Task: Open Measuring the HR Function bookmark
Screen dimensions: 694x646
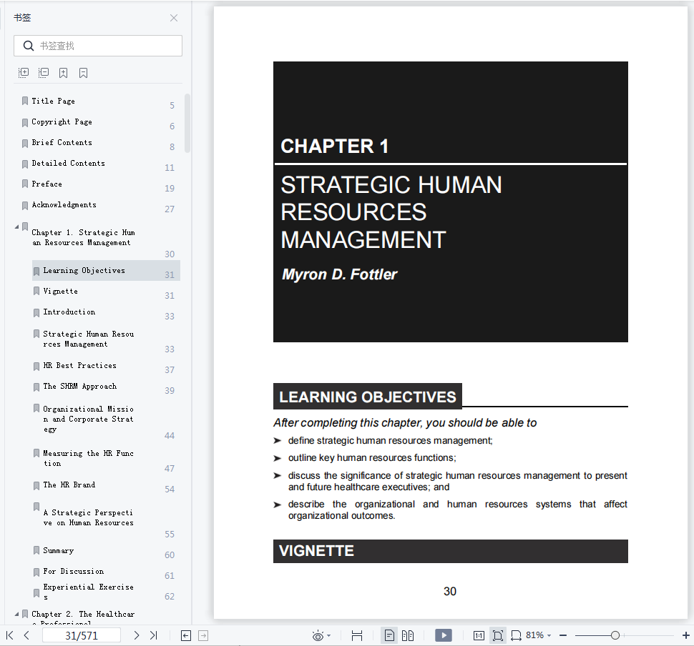Action: [x=88, y=458]
